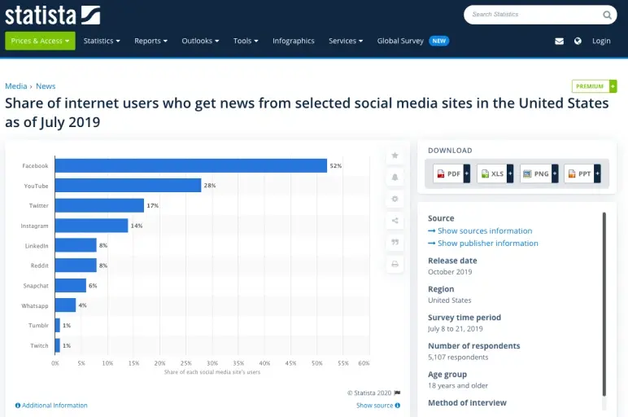Click the DOWNLOAD heading text
Screen dimensions: 628x417
coord(450,151)
